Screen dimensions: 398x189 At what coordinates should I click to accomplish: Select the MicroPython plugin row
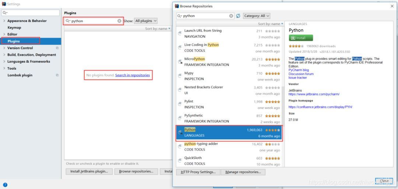[229, 62]
